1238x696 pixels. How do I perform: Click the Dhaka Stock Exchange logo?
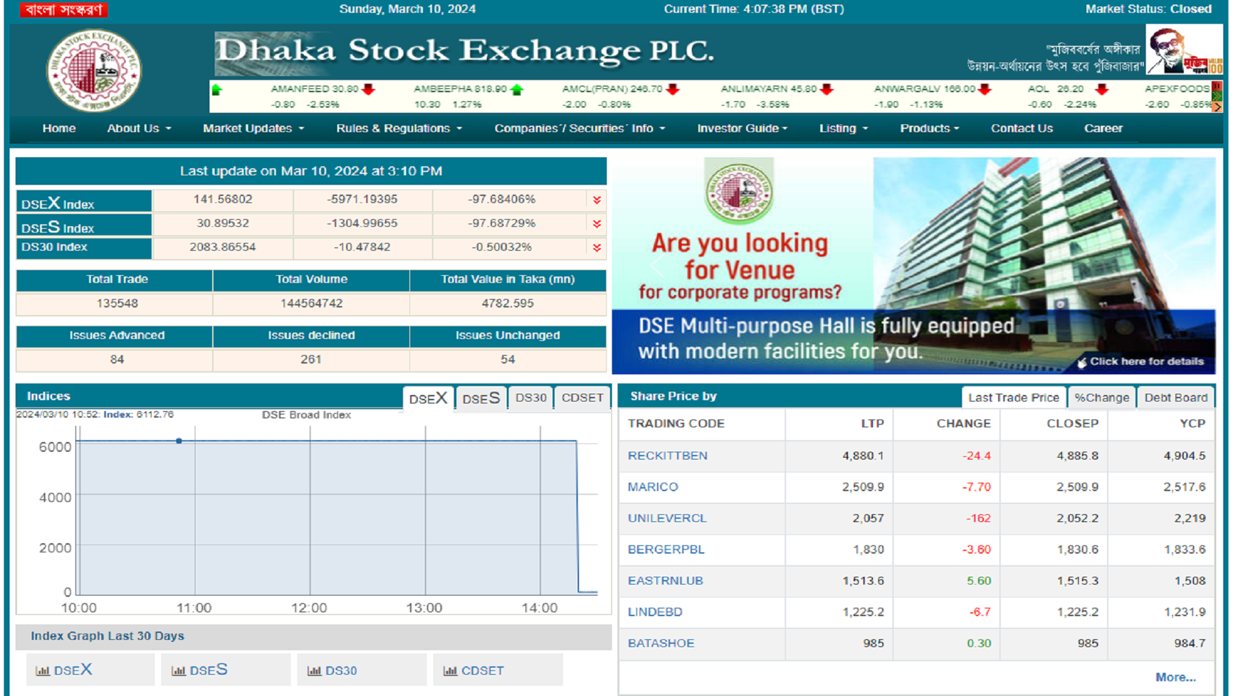coord(93,71)
